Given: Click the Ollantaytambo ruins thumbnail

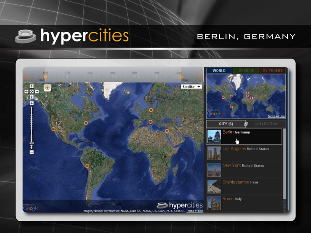Looking at the screenshot, I should (214, 186).
